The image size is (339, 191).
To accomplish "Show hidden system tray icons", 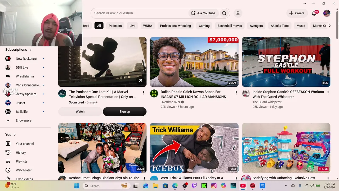I will pos(286,186).
